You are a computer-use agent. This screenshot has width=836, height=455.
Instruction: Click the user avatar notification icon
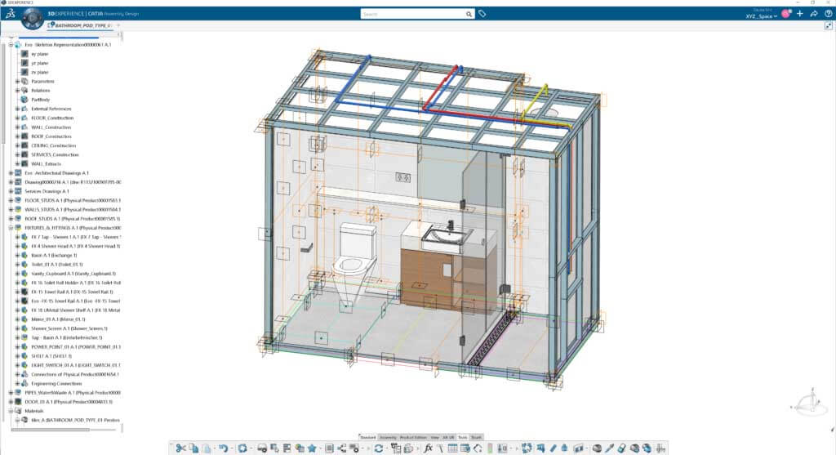click(786, 14)
